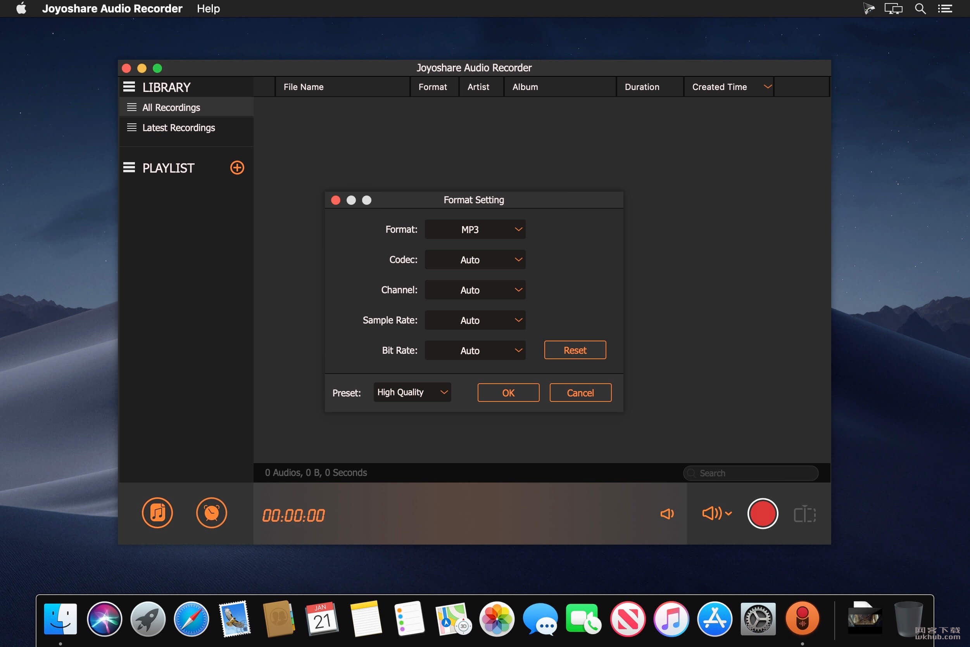Open the Channel dropdown

475,290
